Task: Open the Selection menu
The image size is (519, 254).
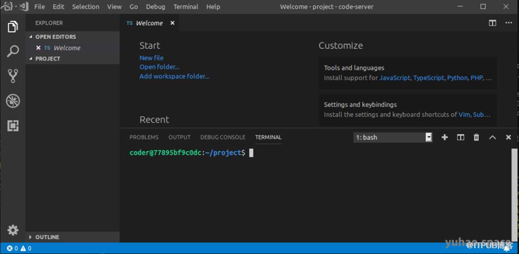Action: [x=86, y=6]
